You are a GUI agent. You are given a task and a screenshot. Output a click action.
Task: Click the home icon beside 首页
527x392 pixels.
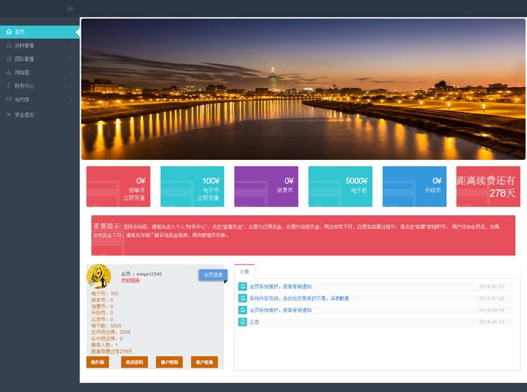coord(9,32)
